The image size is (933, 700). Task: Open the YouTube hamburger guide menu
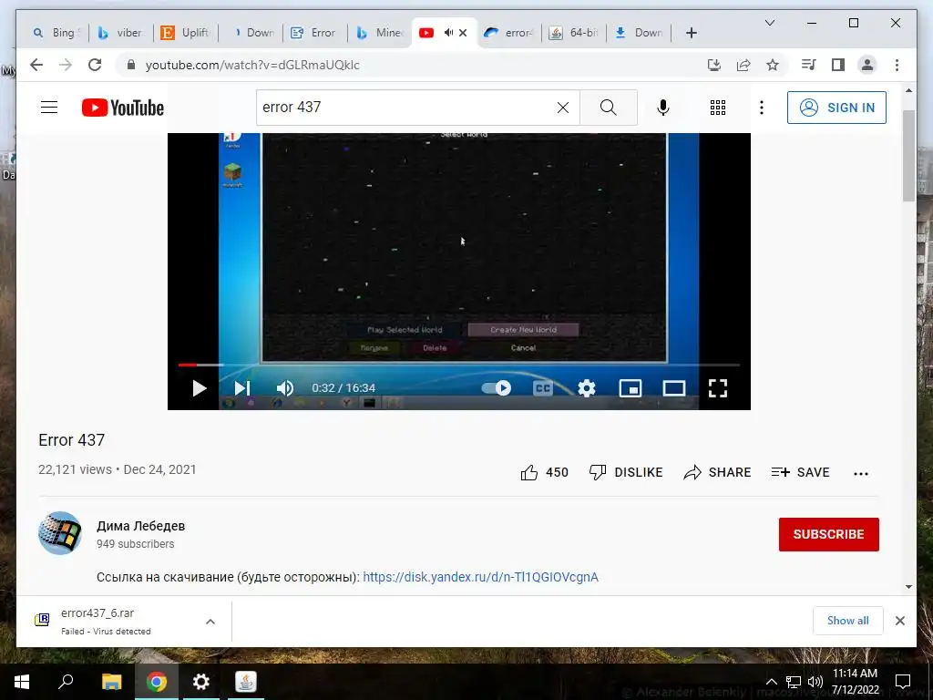[x=49, y=108]
